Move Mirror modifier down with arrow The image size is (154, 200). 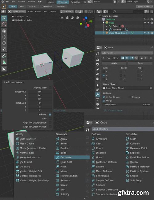pyautogui.click(x=146, y=58)
